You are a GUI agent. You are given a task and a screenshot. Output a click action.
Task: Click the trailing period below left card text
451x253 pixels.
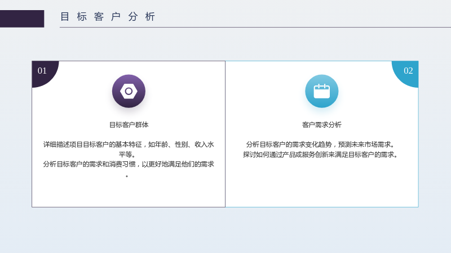127,176
